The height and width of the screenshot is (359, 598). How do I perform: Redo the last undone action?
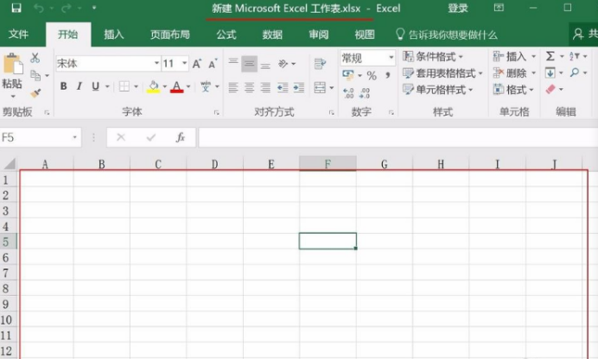67,8
